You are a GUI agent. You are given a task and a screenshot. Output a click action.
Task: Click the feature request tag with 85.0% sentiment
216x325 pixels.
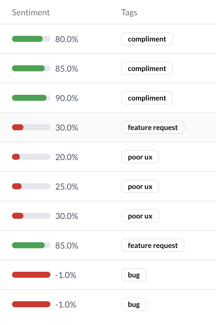click(x=153, y=246)
